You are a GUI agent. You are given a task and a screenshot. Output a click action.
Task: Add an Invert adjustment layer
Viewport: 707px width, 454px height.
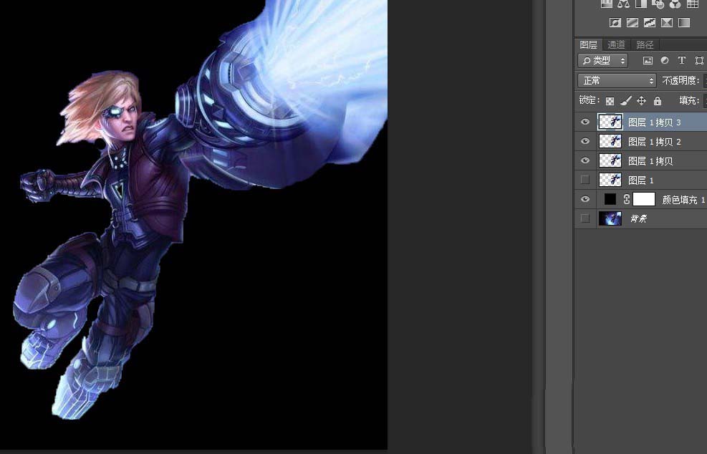[615, 22]
